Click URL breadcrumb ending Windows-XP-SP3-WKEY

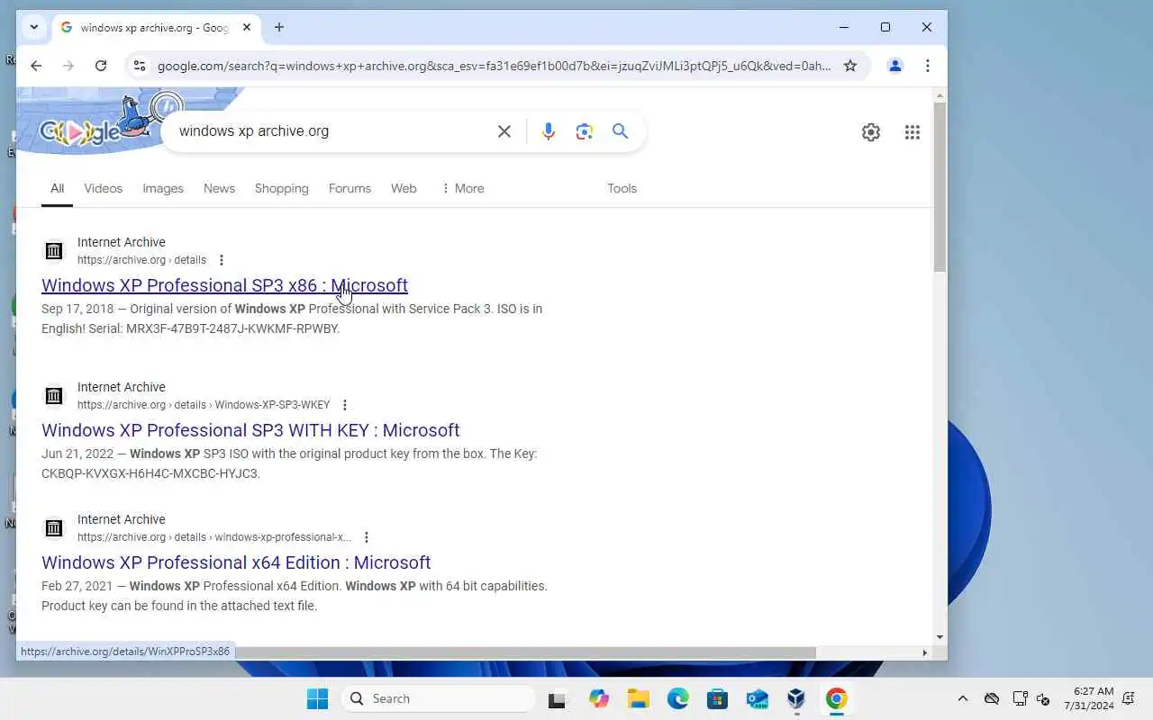(204, 405)
